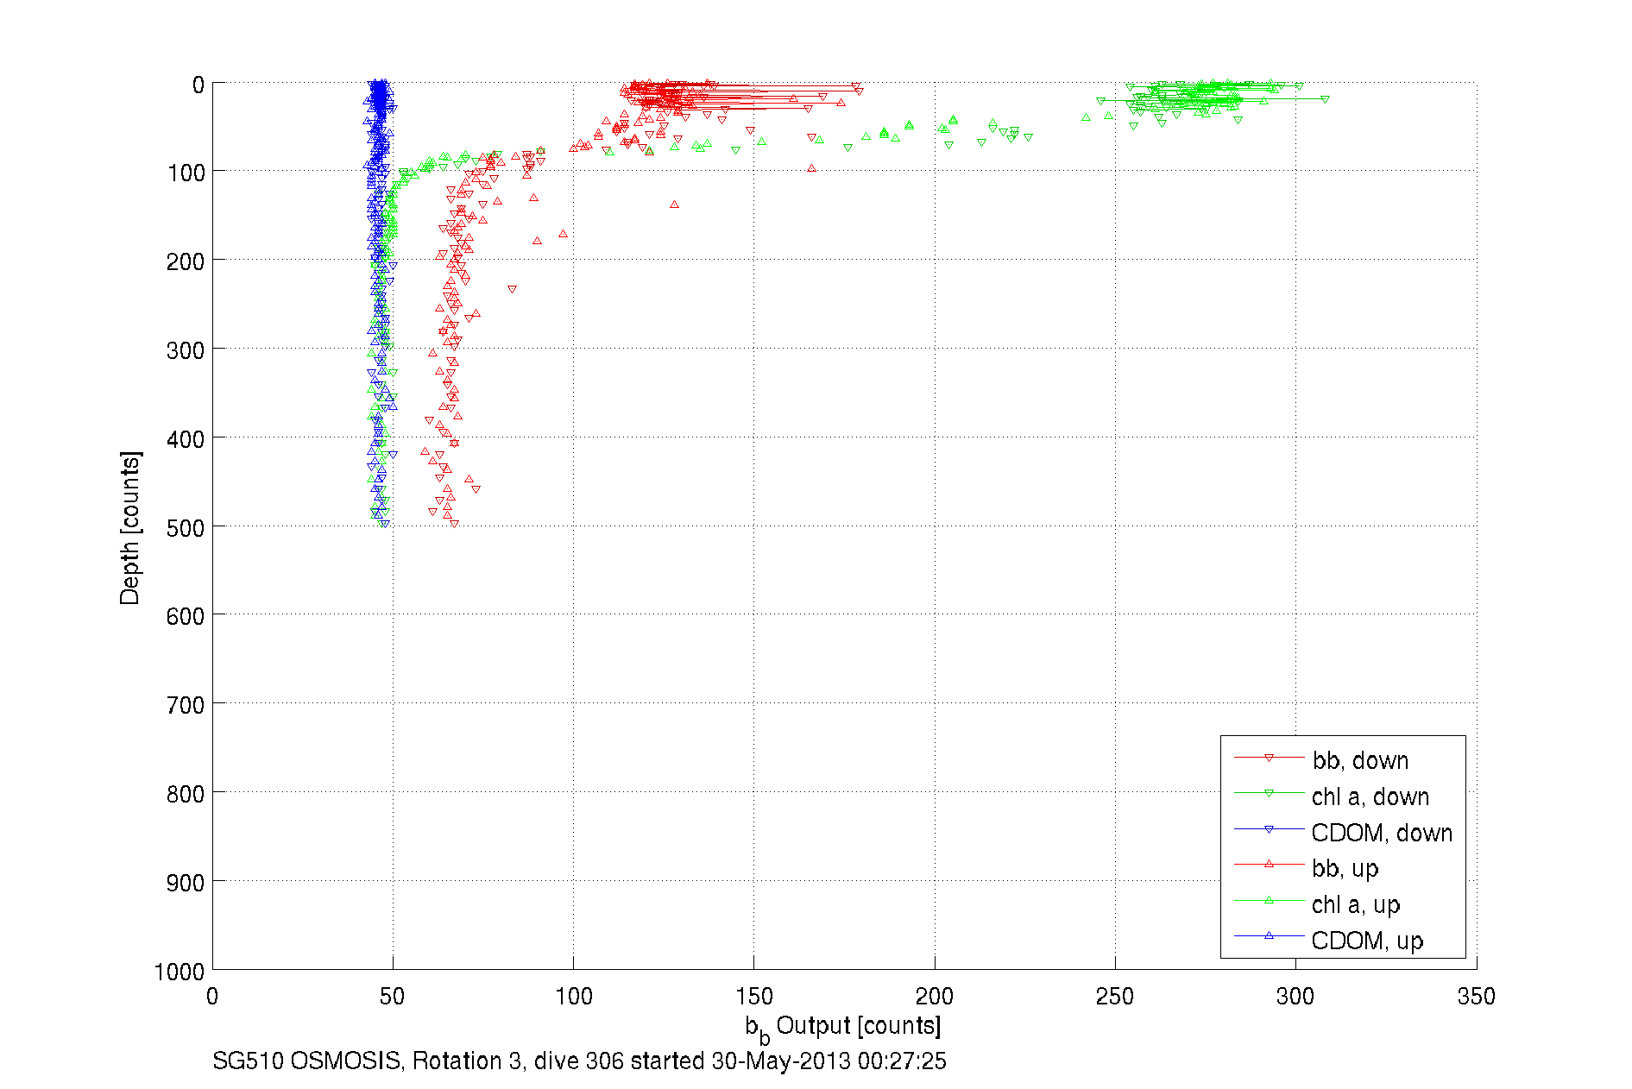Click the 'Depth [counts]' y-axis label
The height and width of the screenshot is (1089, 1632).
pos(129,527)
